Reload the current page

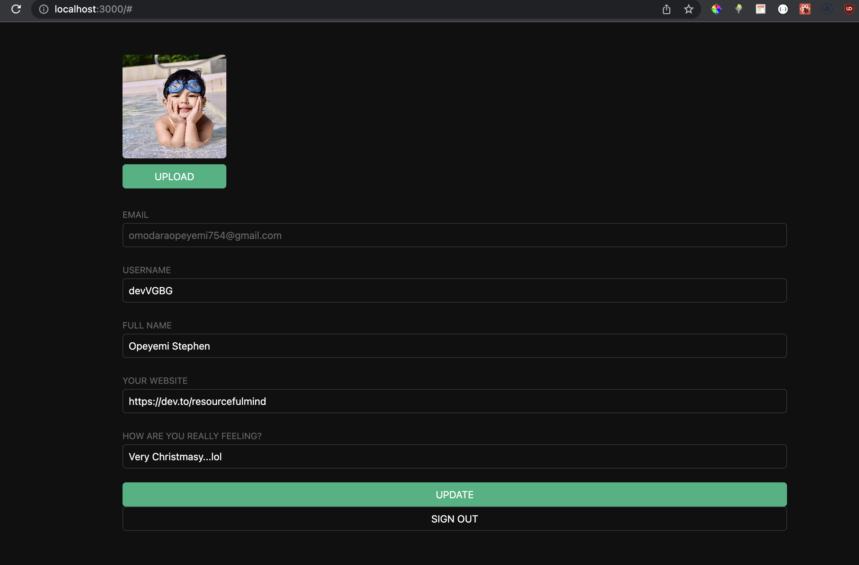point(16,9)
